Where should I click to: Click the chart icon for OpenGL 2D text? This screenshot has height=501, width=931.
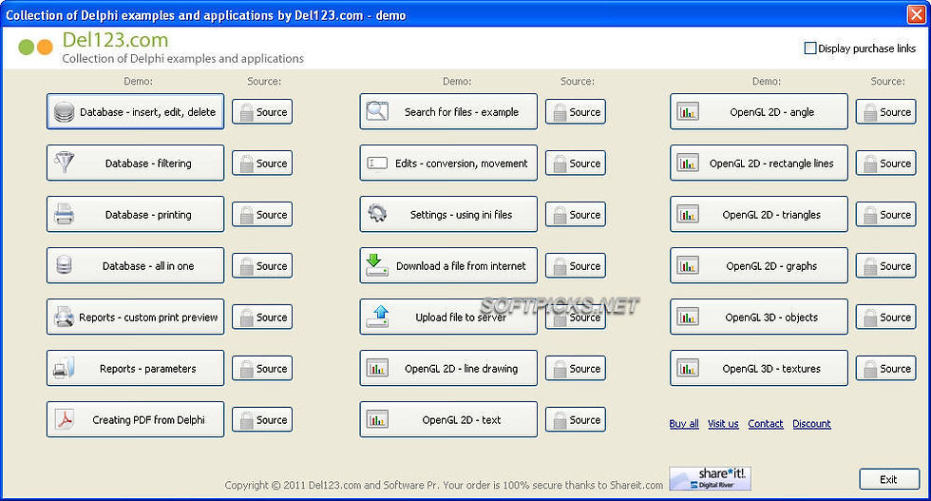377,419
